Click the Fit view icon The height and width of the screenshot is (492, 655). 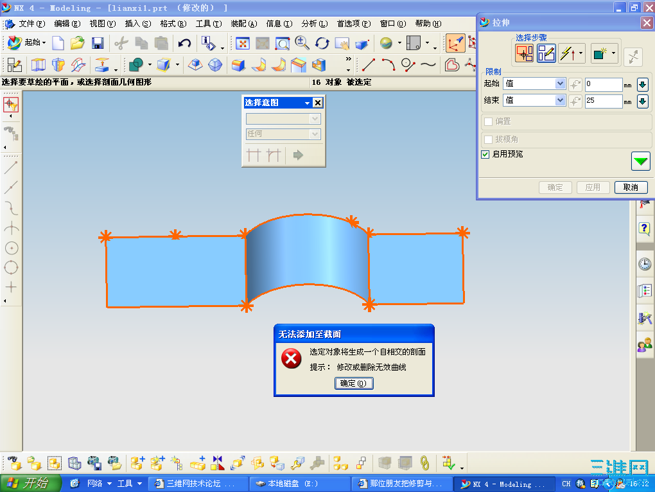click(x=243, y=43)
